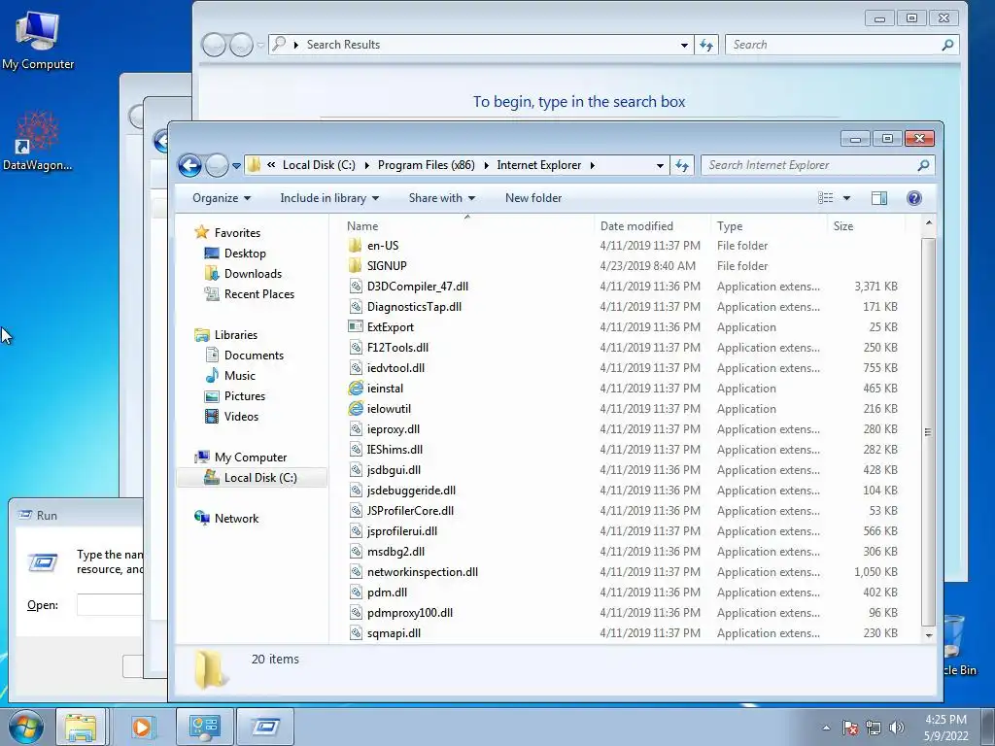995x746 pixels.
Task: Open Include in library menu
Action: (x=329, y=198)
